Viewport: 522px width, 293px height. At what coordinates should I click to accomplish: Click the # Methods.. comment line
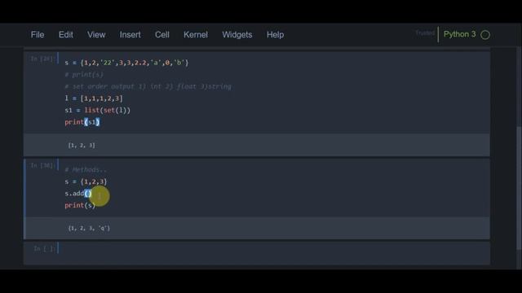pyautogui.click(x=86, y=170)
